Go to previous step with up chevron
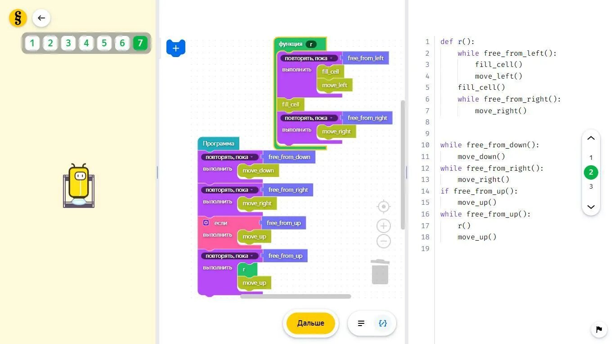The width and height of the screenshot is (614, 344). click(x=591, y=138)
